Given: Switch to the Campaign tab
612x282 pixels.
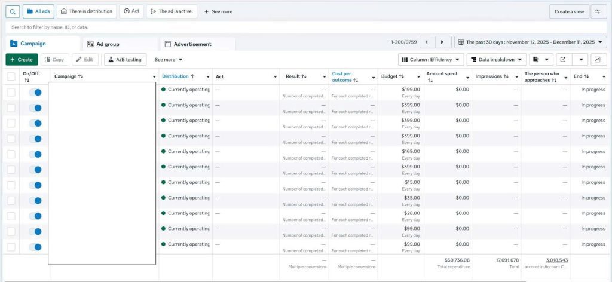Looking at the screenshot, I should 42,44.
